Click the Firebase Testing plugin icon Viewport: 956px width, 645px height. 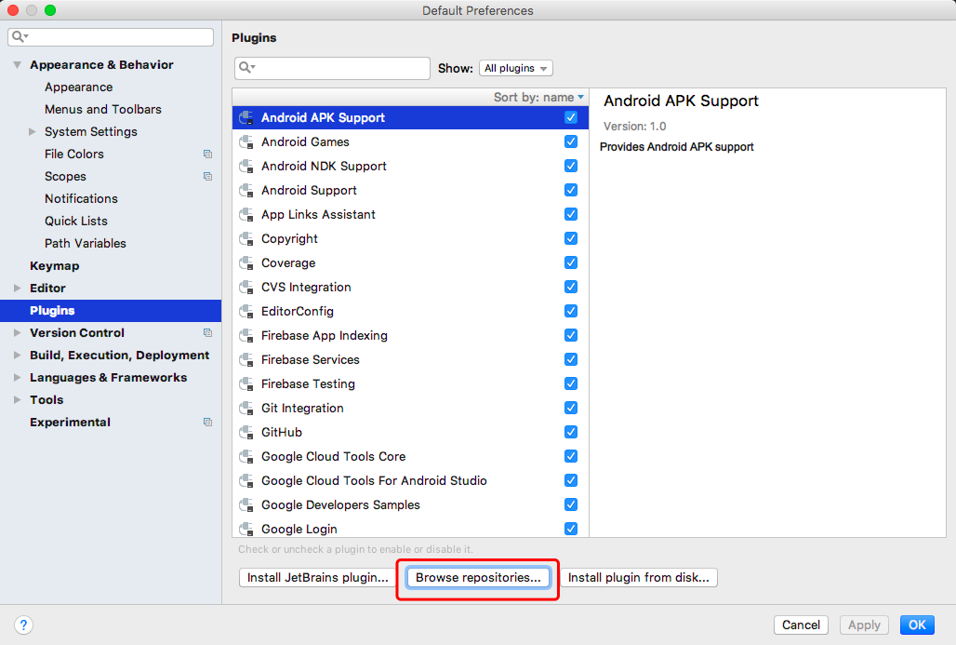(246, 383)
